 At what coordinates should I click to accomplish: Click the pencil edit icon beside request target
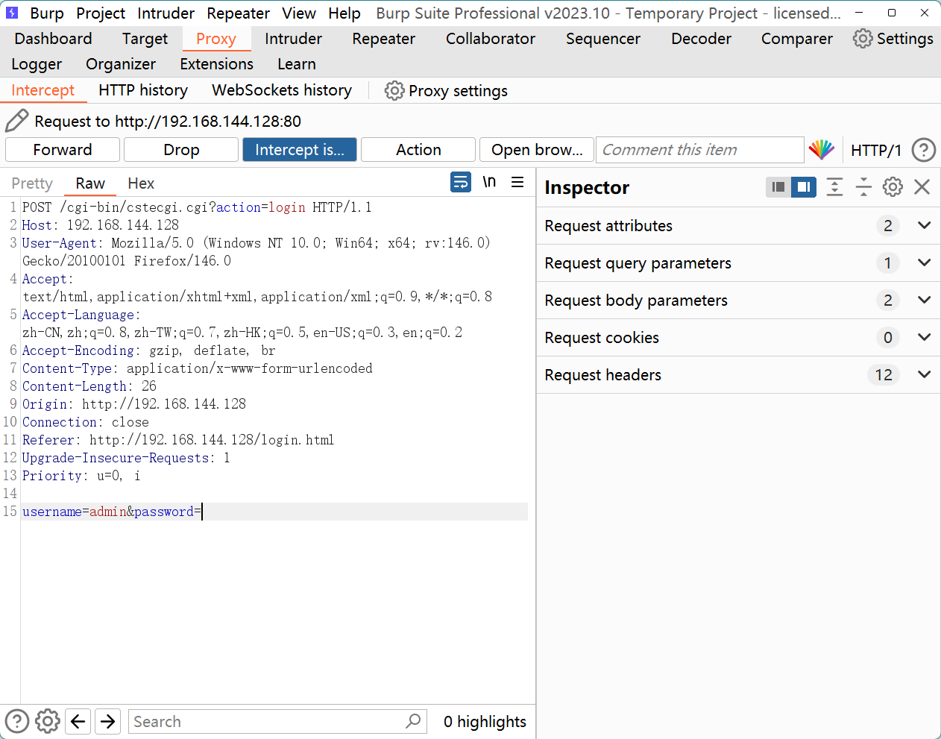coord(16,121)
